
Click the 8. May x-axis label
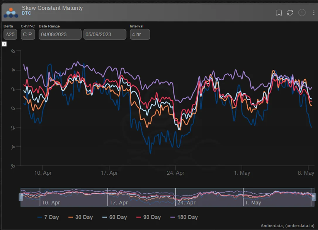click(x=306, y=173)
